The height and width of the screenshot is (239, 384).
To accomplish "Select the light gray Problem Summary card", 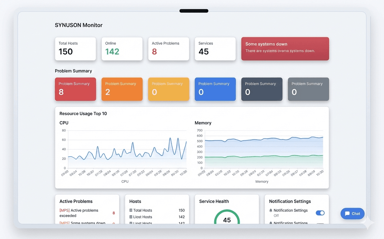I will tap(308, 89).
